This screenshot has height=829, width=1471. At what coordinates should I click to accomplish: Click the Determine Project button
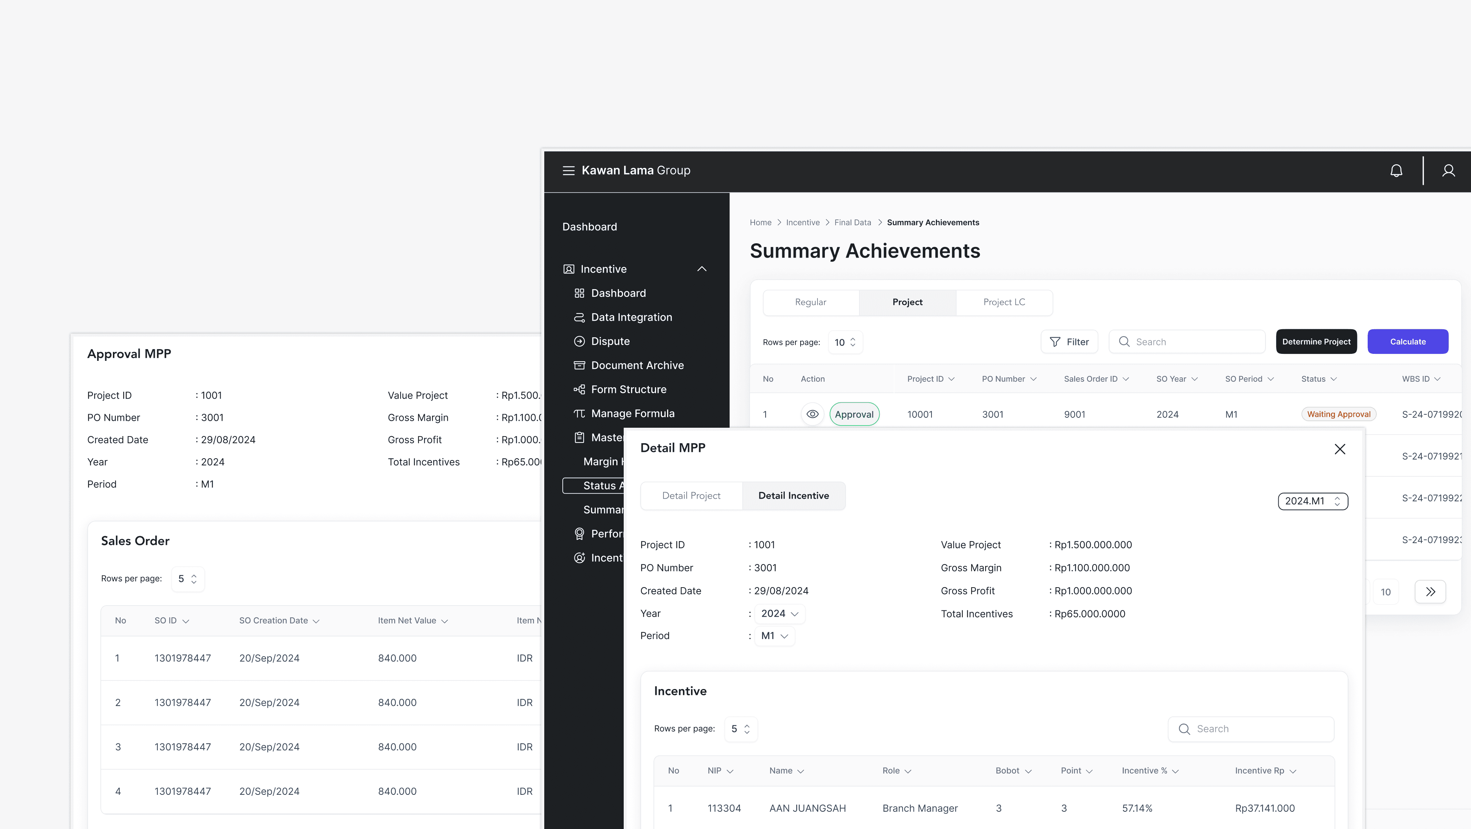pos(1317,341)
